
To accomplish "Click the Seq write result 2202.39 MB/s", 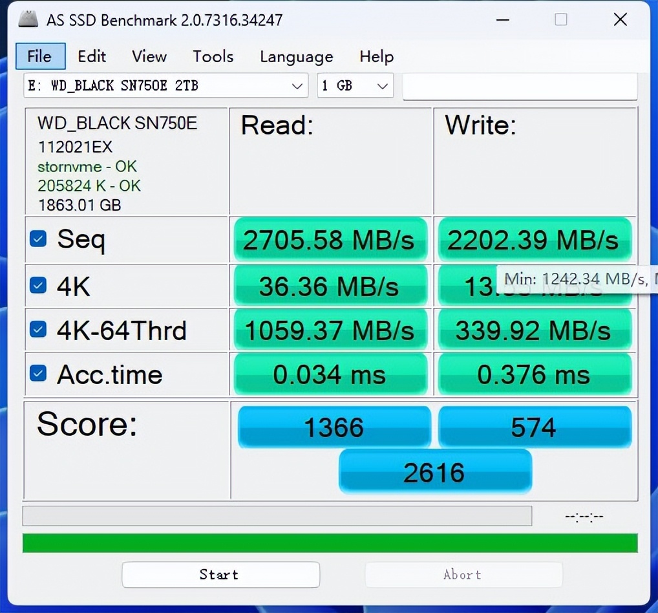I will click(535, 240).
